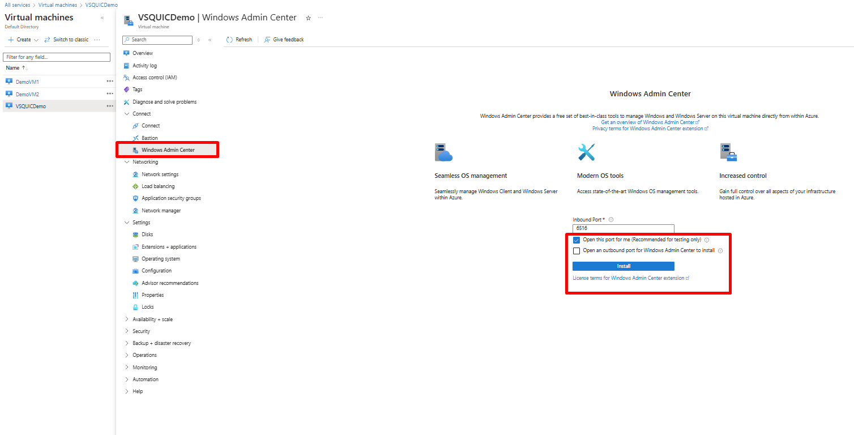Image resolution: width=854 pixels, height=435 pixels.
Task: Click the Network settings icon
Action: (x=135, y=174)
